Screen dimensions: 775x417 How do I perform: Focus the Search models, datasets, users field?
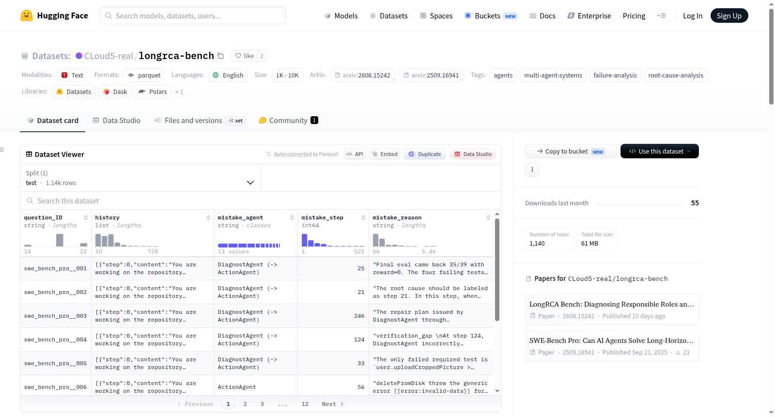pyautogui.click(x=193, y=15)
